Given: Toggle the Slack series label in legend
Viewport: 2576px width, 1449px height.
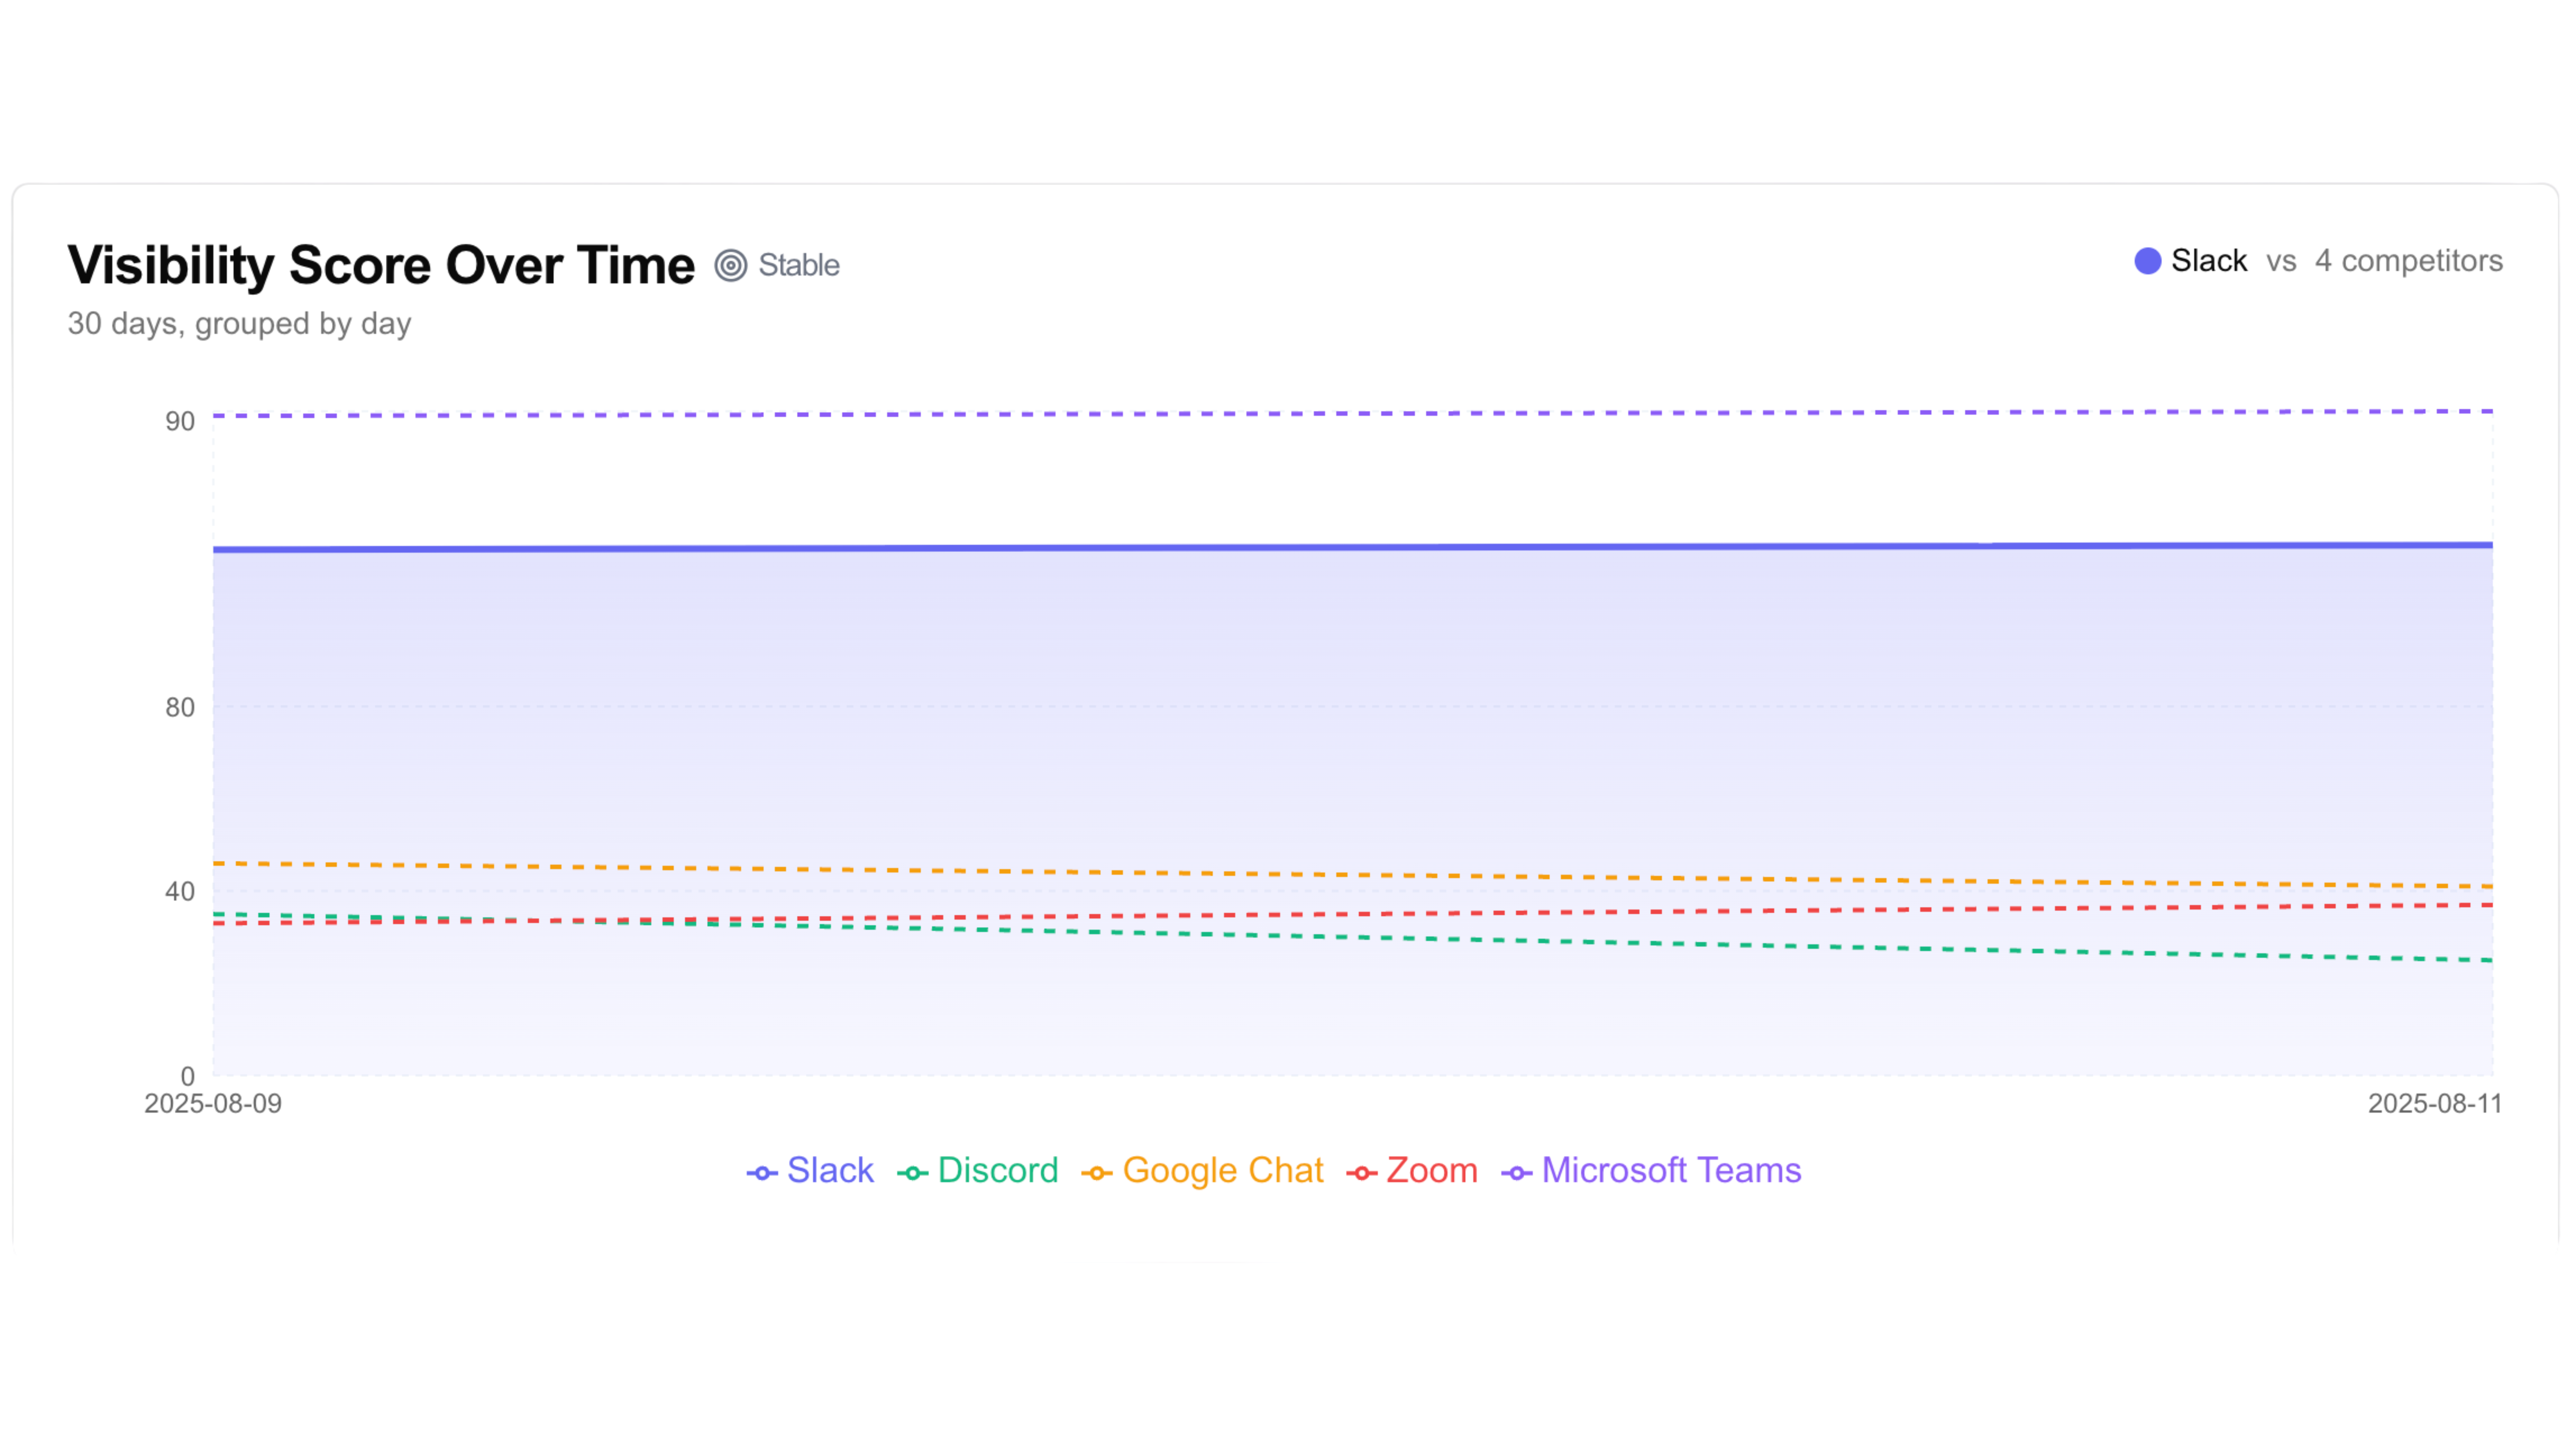Looking at the screenshot, I should point(830,1170).
